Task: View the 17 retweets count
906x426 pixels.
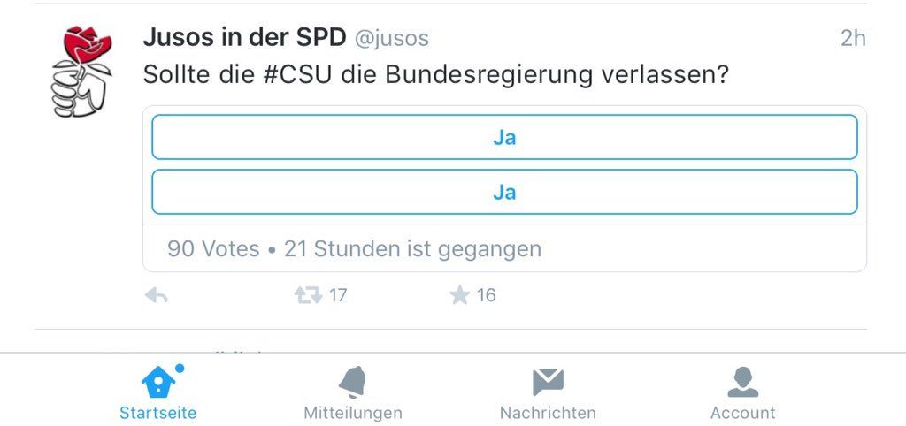Action: pos(338,296)
